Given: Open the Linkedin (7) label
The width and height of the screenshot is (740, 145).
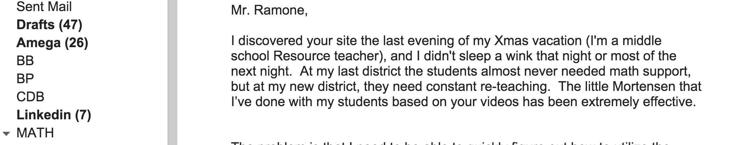Looking at the screenshot, I should 54,115.
